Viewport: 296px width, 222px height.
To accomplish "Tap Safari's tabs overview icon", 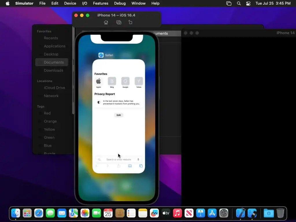I will [x=141, y=166].
